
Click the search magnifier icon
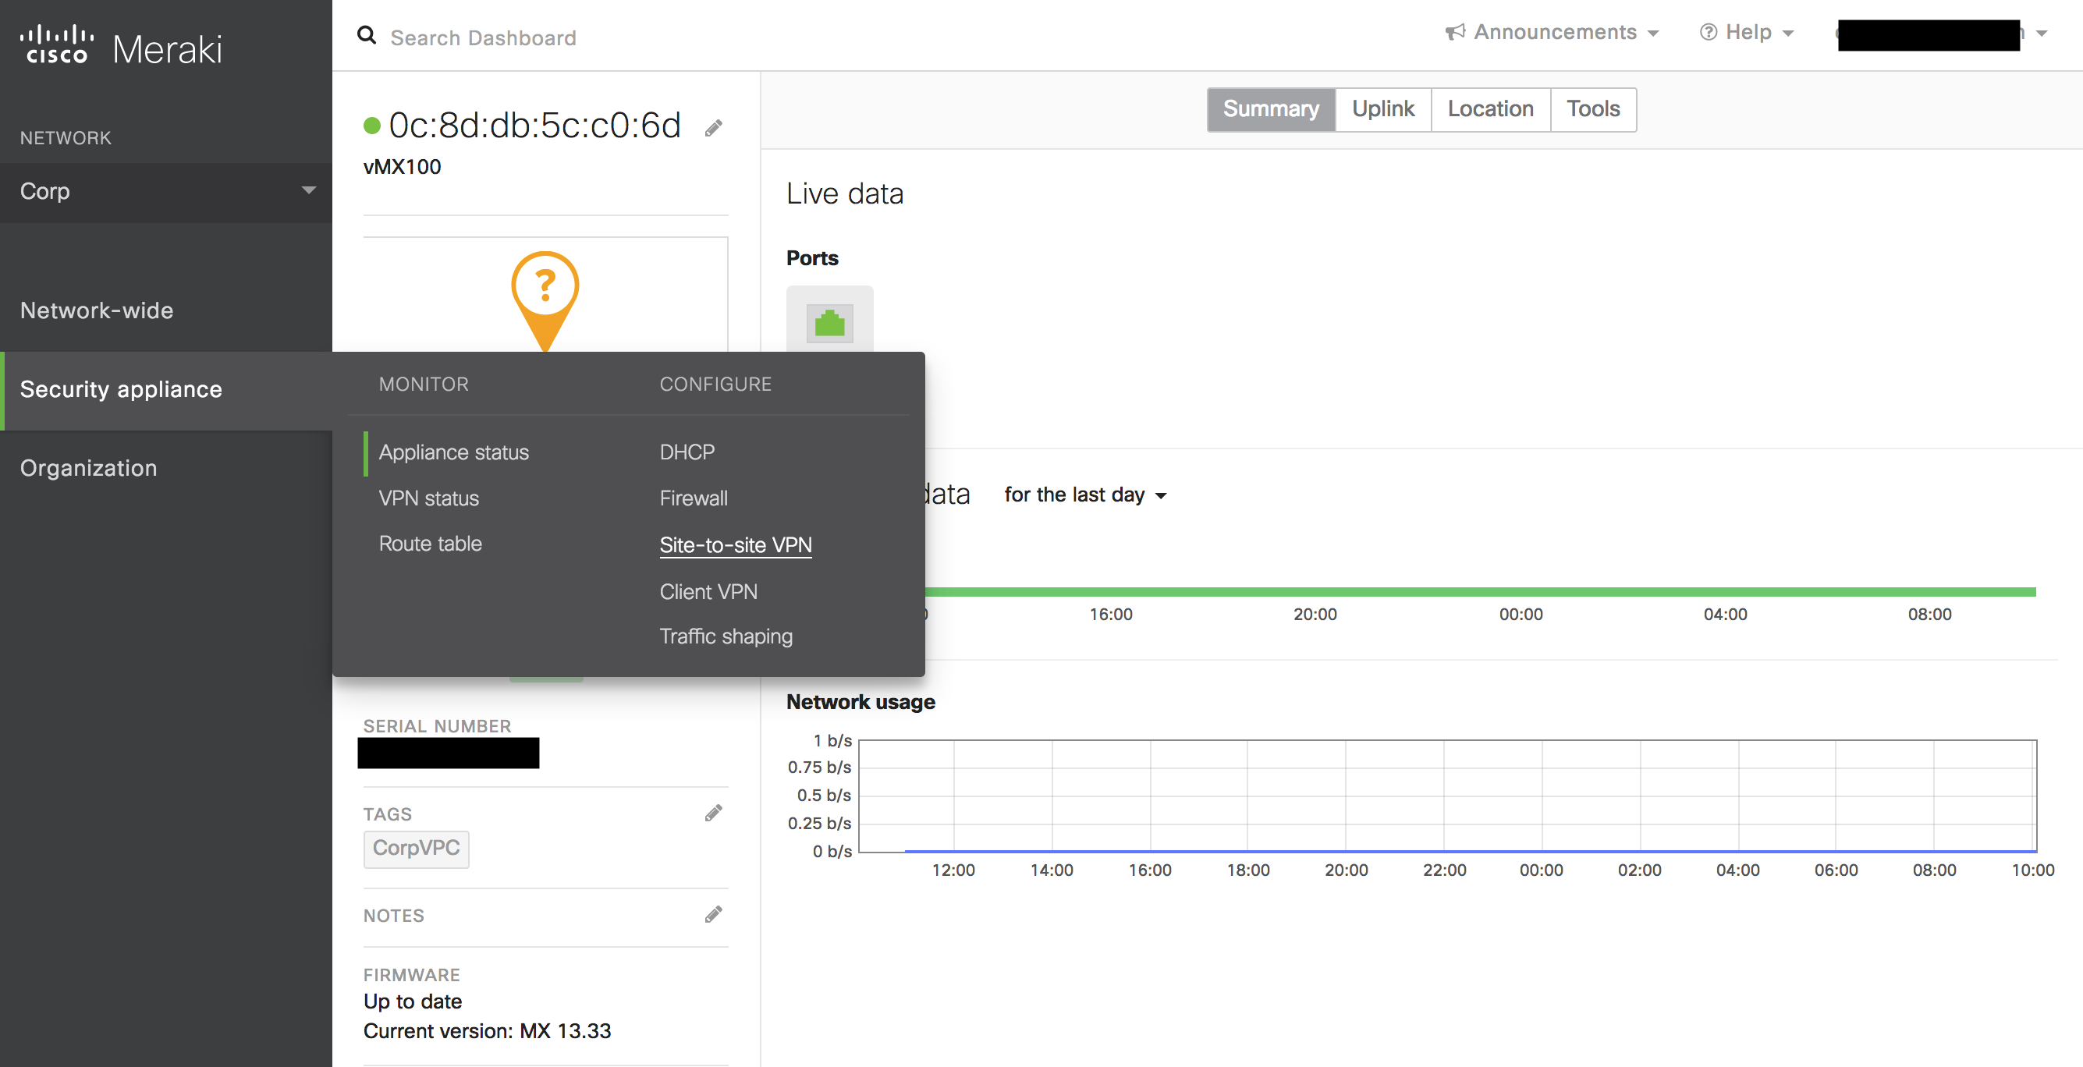click(367, 36)
